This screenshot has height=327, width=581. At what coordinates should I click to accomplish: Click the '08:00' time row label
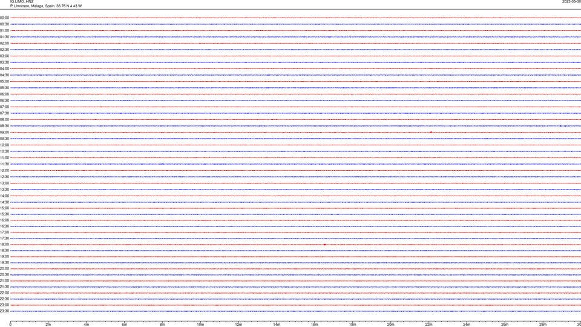click(4, 120)
